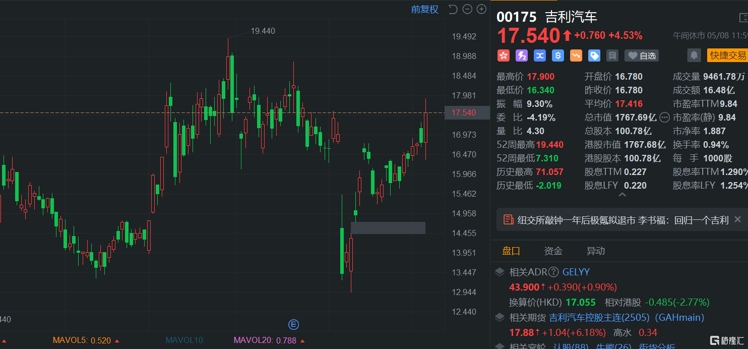This screenshot has height=349, width=748.
Task: Click the stock name 吉利汽车
Action: tap(571, 17)
